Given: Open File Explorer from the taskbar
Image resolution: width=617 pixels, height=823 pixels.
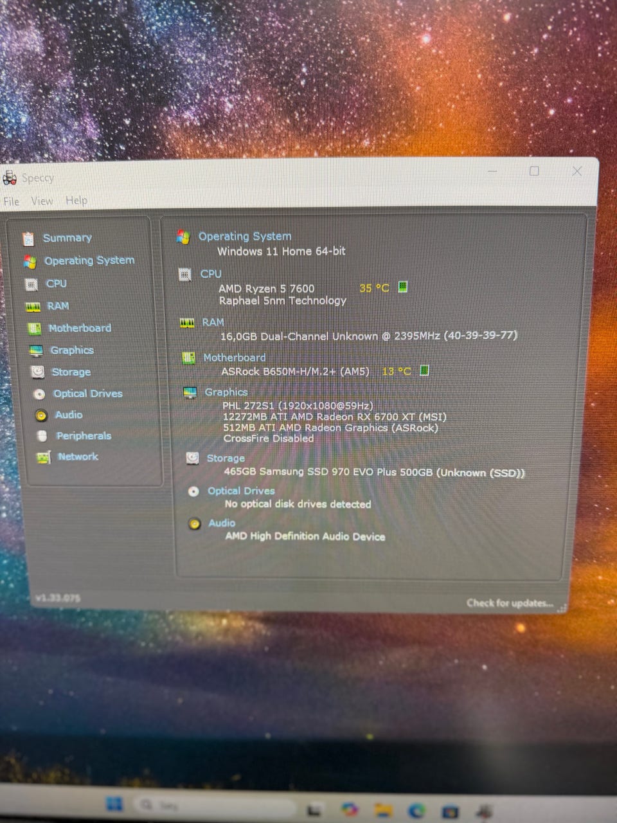Looking at the screenshot, I should (384, 809).
